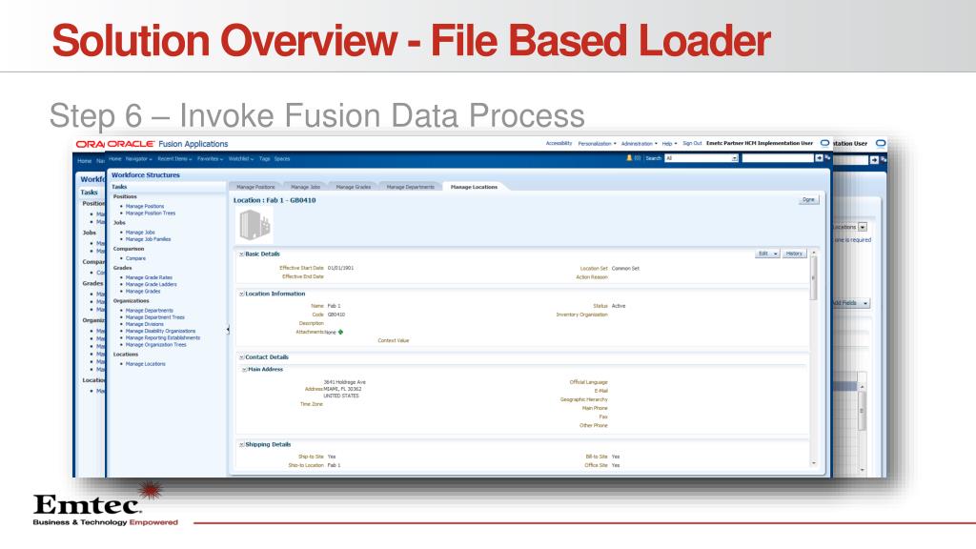Open the Manage Locations task link
This screenshot has height=549, width=976.
coord(146,364)
